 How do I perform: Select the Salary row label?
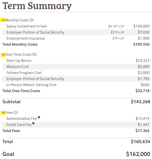27,26
